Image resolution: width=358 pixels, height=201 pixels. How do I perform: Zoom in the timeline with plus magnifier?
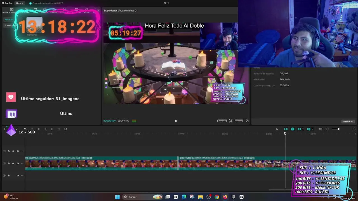[354, 129]
